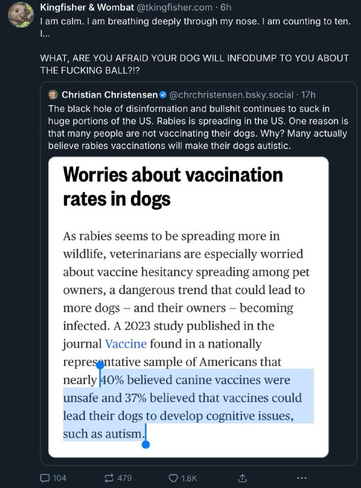Click Christian Christensen's small avatar
Image resolution: width=361 pixels, height=488 pixels.
[x=53, y=95]
